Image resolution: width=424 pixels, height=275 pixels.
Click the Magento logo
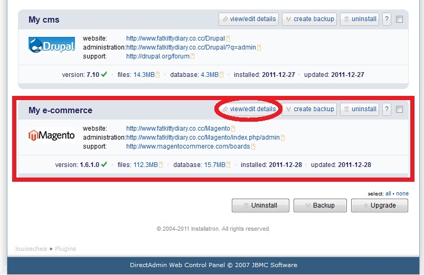[52, 135]
